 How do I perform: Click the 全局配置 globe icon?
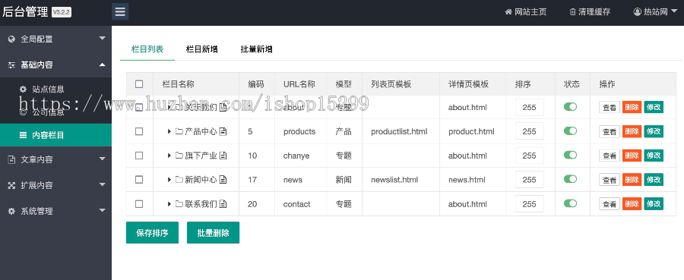tap(11, 39)
